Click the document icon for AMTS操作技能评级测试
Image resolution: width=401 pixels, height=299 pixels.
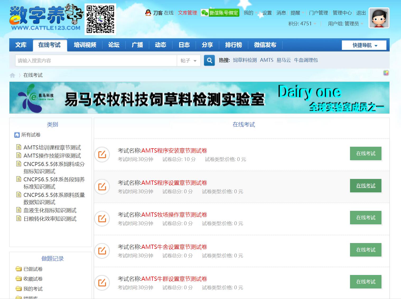(x=19, y=155)
